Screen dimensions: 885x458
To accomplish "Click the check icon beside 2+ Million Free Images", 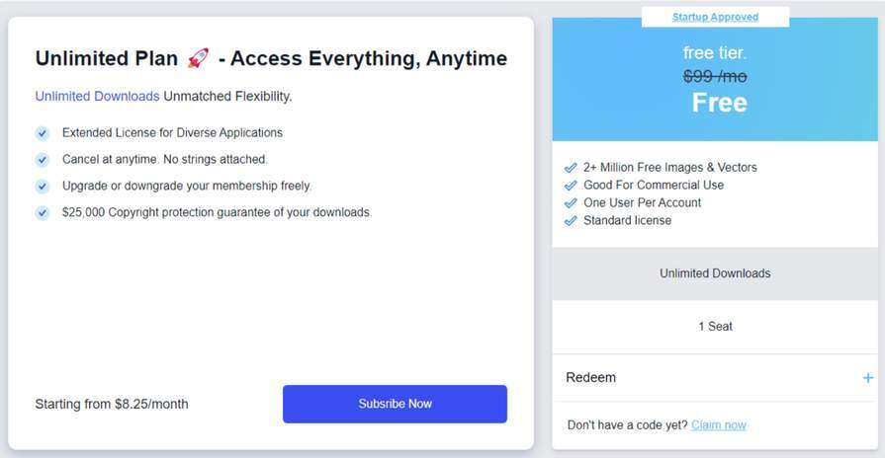I will click(x=571, y=168).
